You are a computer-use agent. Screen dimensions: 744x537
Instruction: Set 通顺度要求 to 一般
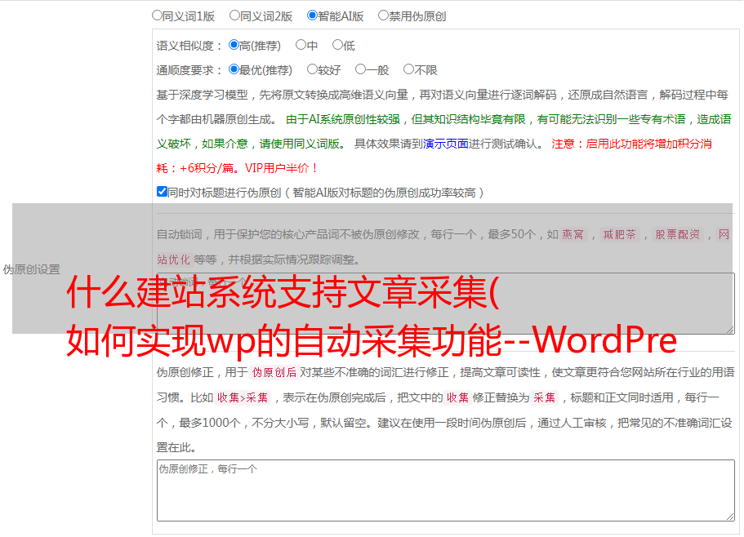360,69
